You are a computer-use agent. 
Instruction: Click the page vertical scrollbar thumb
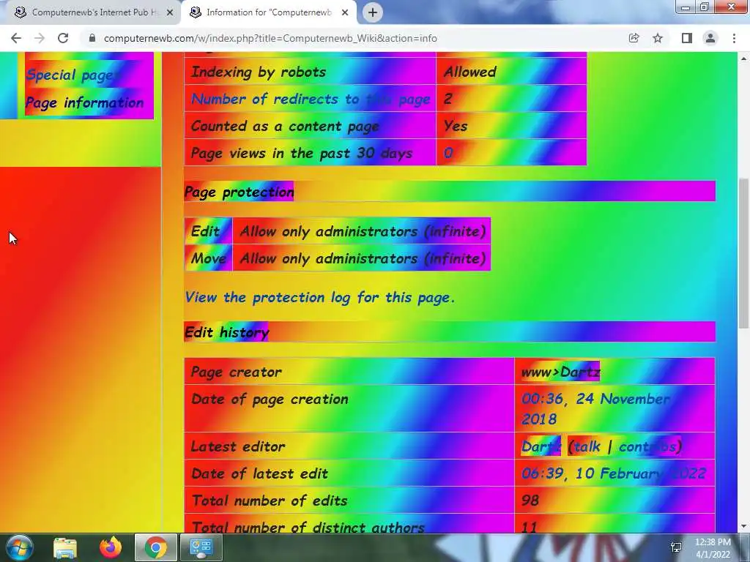[x=743, y=253]
